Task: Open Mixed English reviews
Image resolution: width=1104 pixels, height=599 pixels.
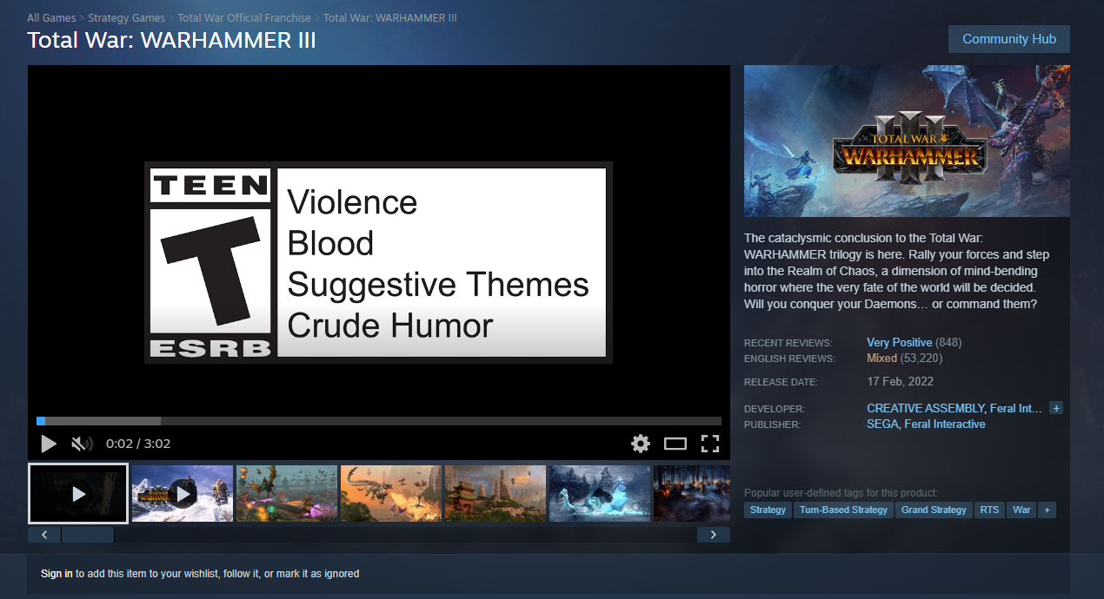Action: pyautogui.click(x=882, y=358)
